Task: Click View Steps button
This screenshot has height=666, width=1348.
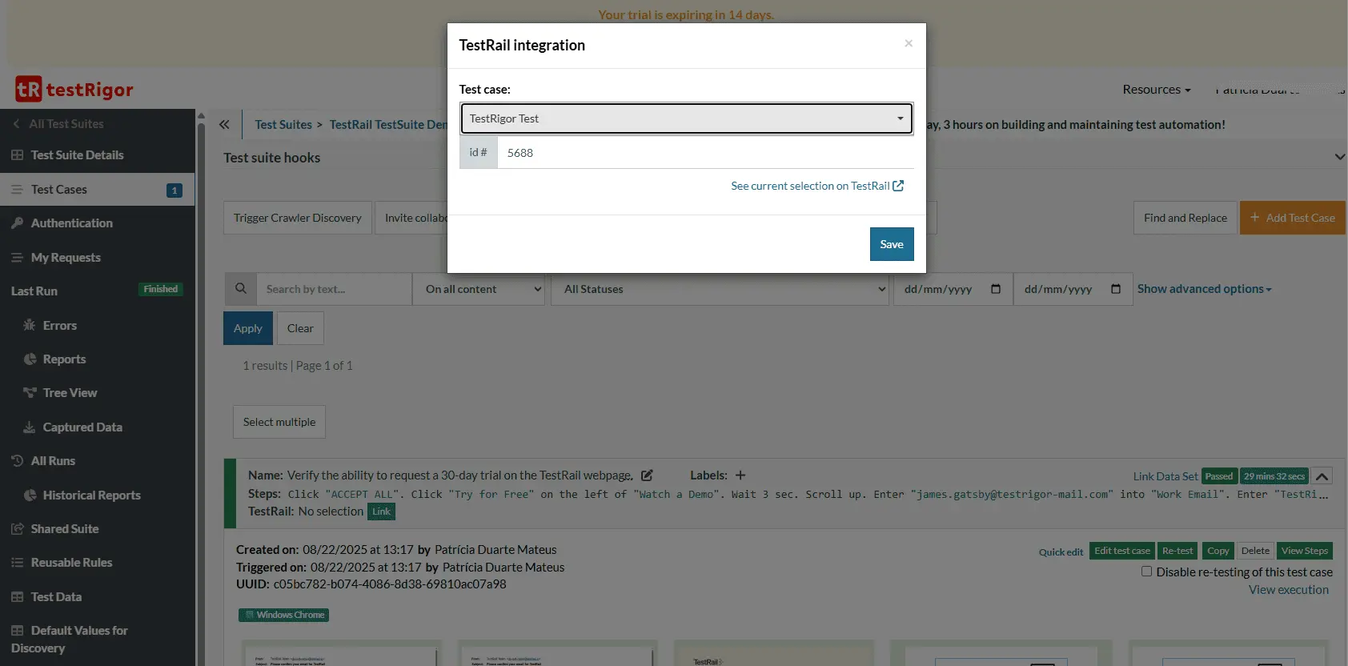Action: tap(1305, 551)
